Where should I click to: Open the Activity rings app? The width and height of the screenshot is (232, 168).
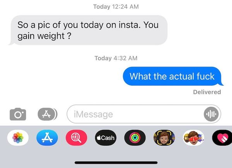pos(135,138)
